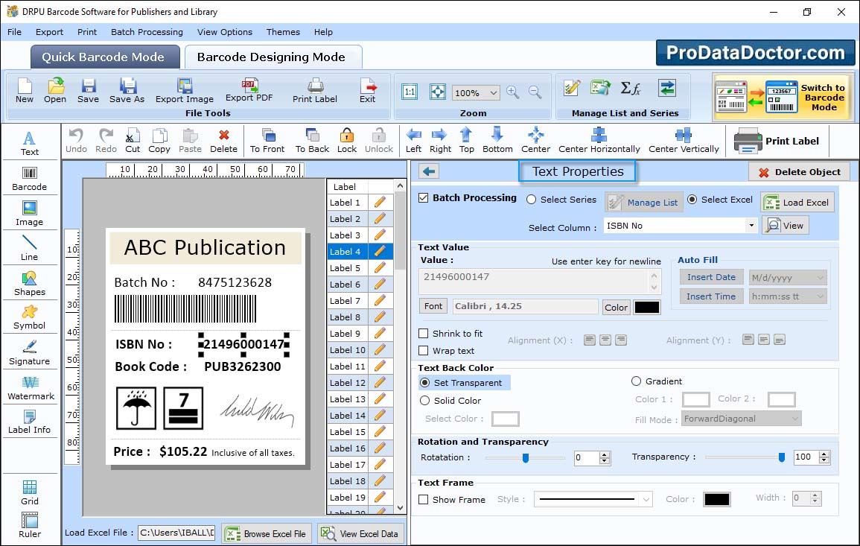Click the Lock object icon
Screen dimensions: 860x546
click(x=347, y=139)
